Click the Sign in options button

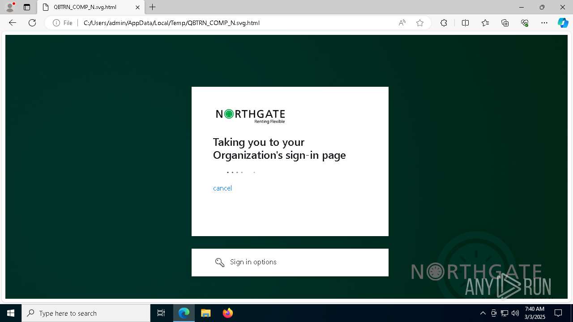coord(290,263)
